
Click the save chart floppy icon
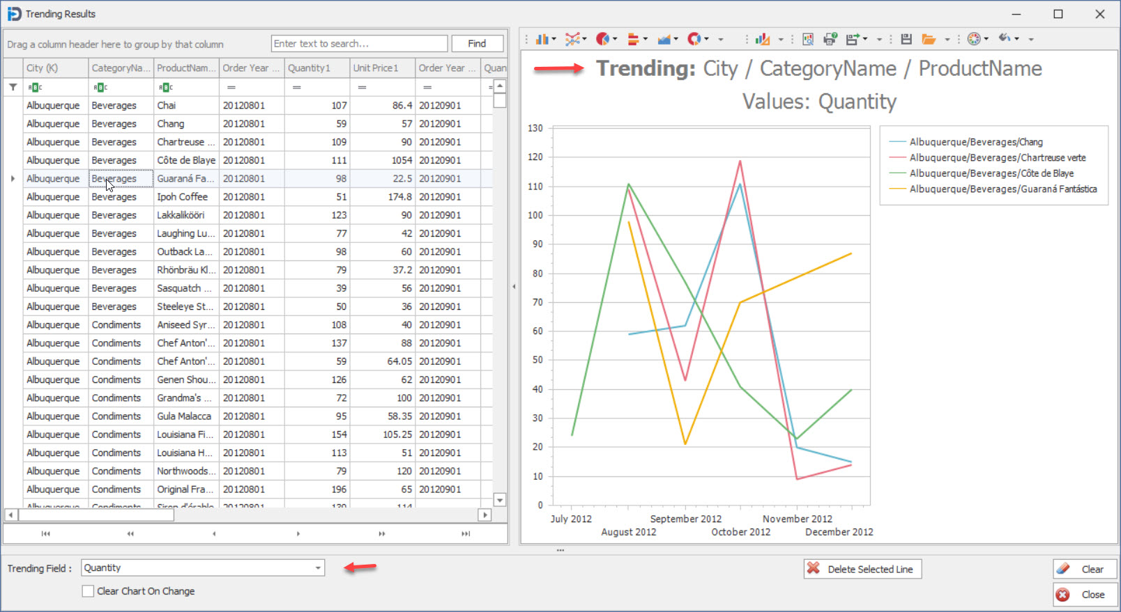[906, 39]
